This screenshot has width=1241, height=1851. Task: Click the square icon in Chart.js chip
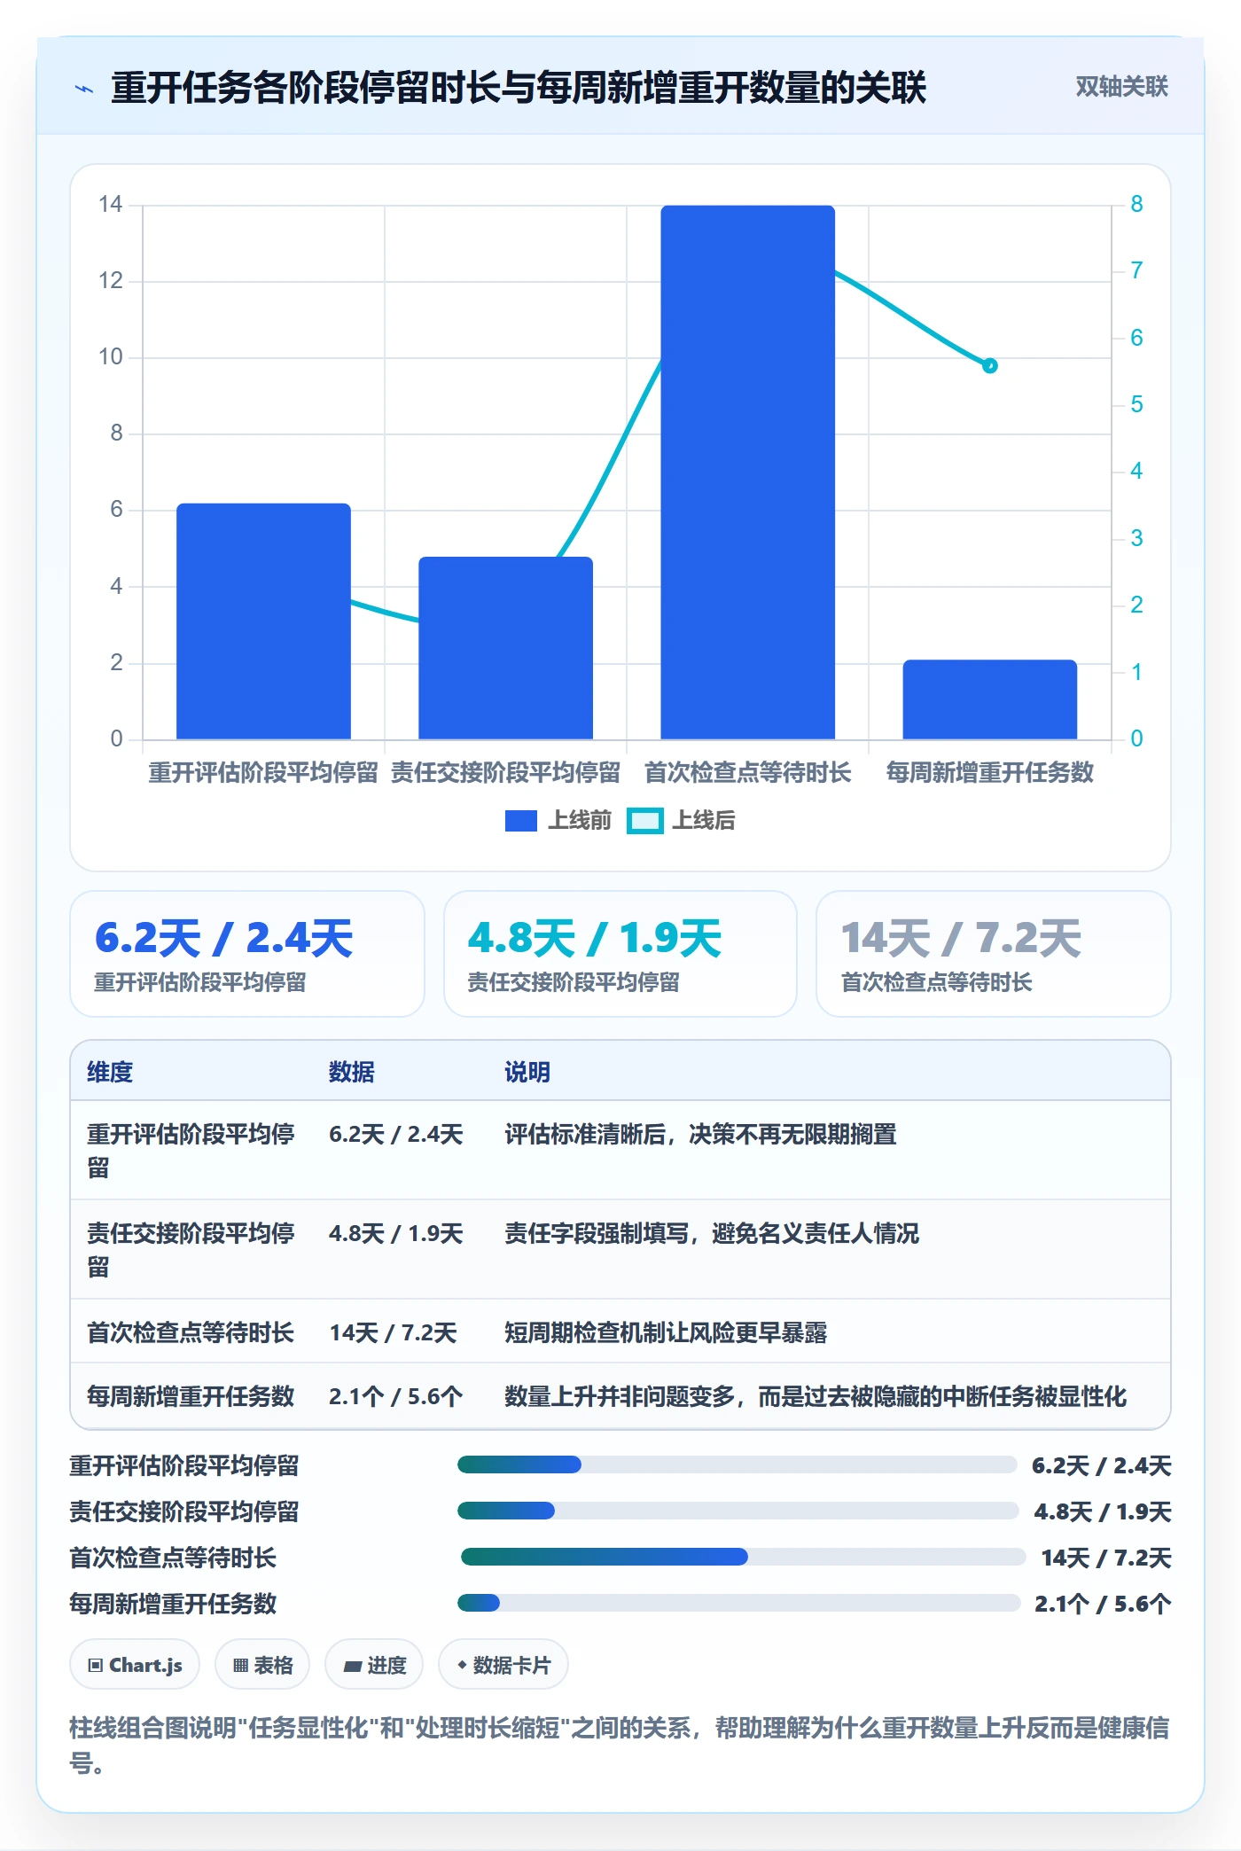[x=96, y=1666]
